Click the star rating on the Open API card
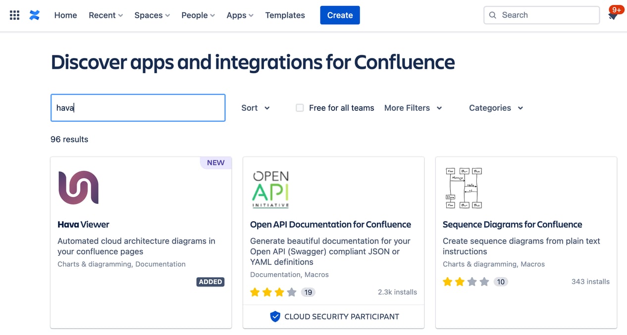Viewport: 627px width, 335px height. (x=272, y=292)
